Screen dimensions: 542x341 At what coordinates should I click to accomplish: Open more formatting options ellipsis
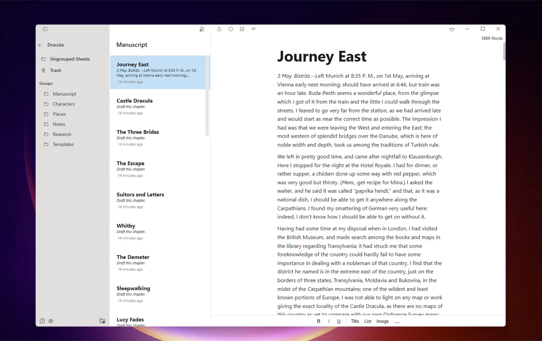point(397,322)
